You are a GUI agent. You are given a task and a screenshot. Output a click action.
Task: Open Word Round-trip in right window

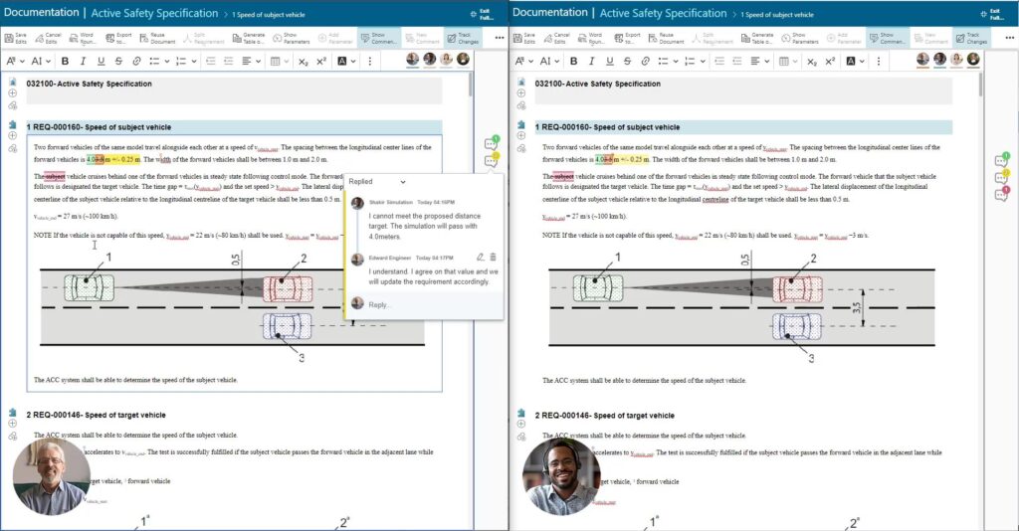(590, 39)
